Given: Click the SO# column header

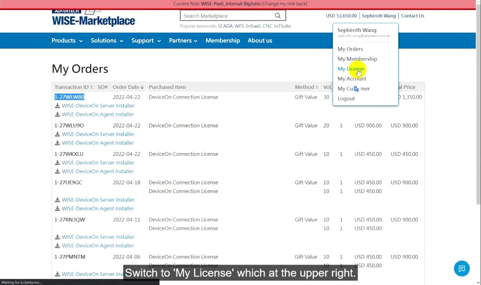Looking at the screenshot, I should tap(102, 87).
